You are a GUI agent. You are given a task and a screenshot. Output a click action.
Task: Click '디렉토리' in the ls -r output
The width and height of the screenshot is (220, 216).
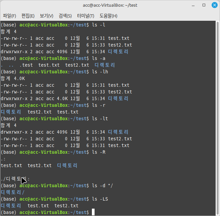11,112
